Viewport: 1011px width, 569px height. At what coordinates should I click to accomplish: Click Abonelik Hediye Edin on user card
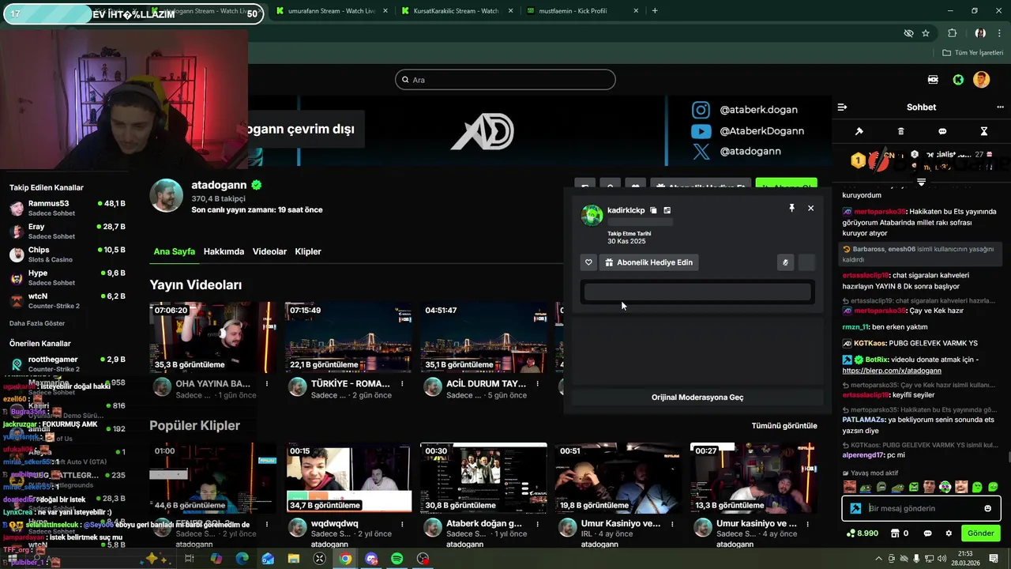[649, 262]
